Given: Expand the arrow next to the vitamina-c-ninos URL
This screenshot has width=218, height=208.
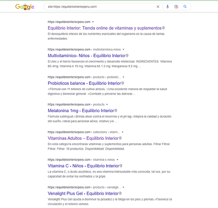Looking at the screenshot, I should pyautogui.click(x=117, y=160).
